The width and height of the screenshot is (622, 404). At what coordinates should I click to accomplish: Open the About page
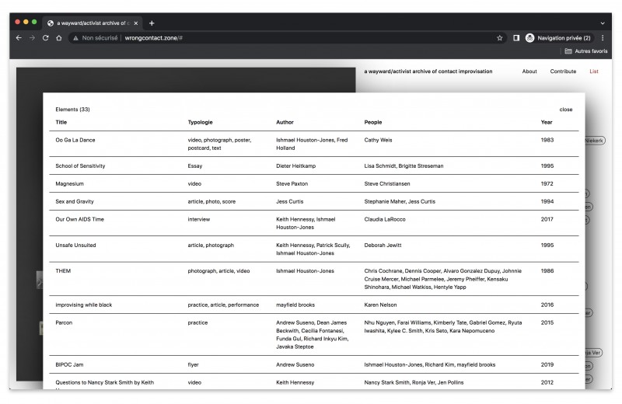click(x=529, y=71)
